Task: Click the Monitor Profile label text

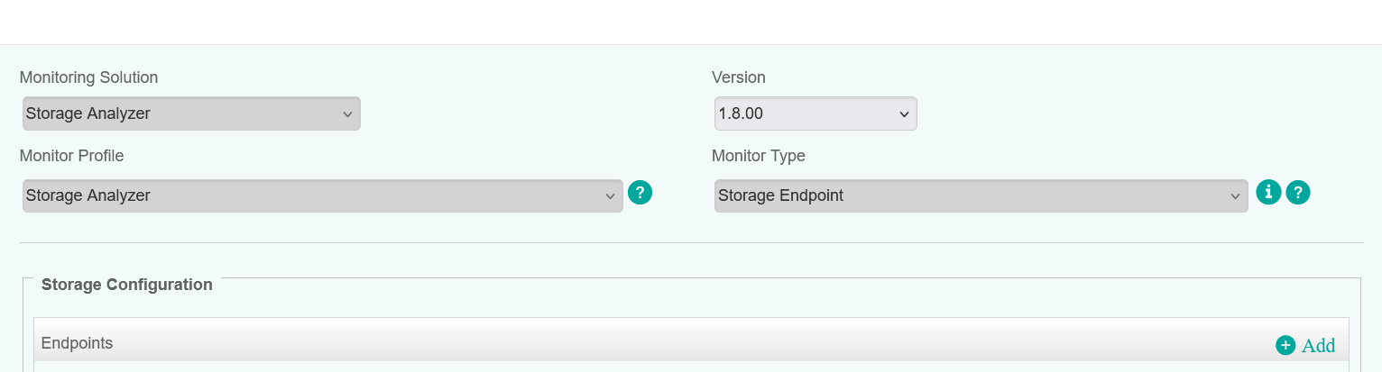Action: 71,156
